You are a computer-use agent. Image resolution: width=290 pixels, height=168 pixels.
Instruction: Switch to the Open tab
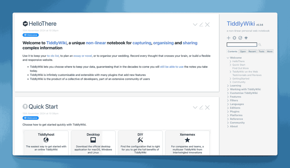[x=243, y=51]
